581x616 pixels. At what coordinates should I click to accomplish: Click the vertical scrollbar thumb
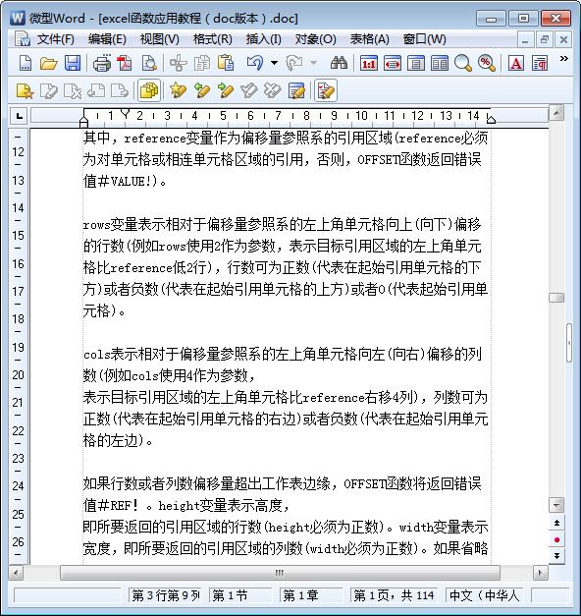[556, 298]
